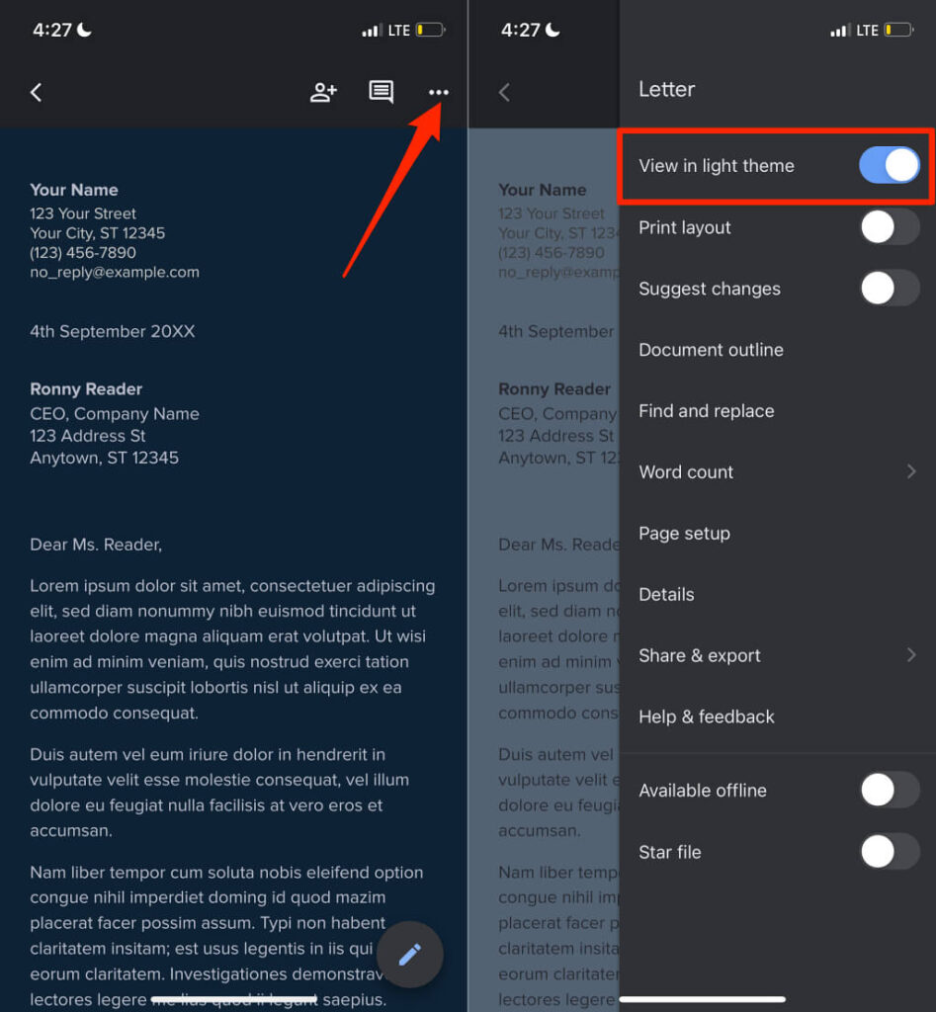
Task: Toggle the Star file switch
Action: click(x=890, y=851)
